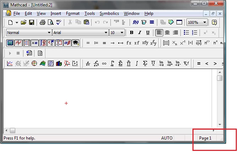The width and height of the screenshot is (245, 158).
Task: Run the ABC spell checker
Action: click(59, 22)
